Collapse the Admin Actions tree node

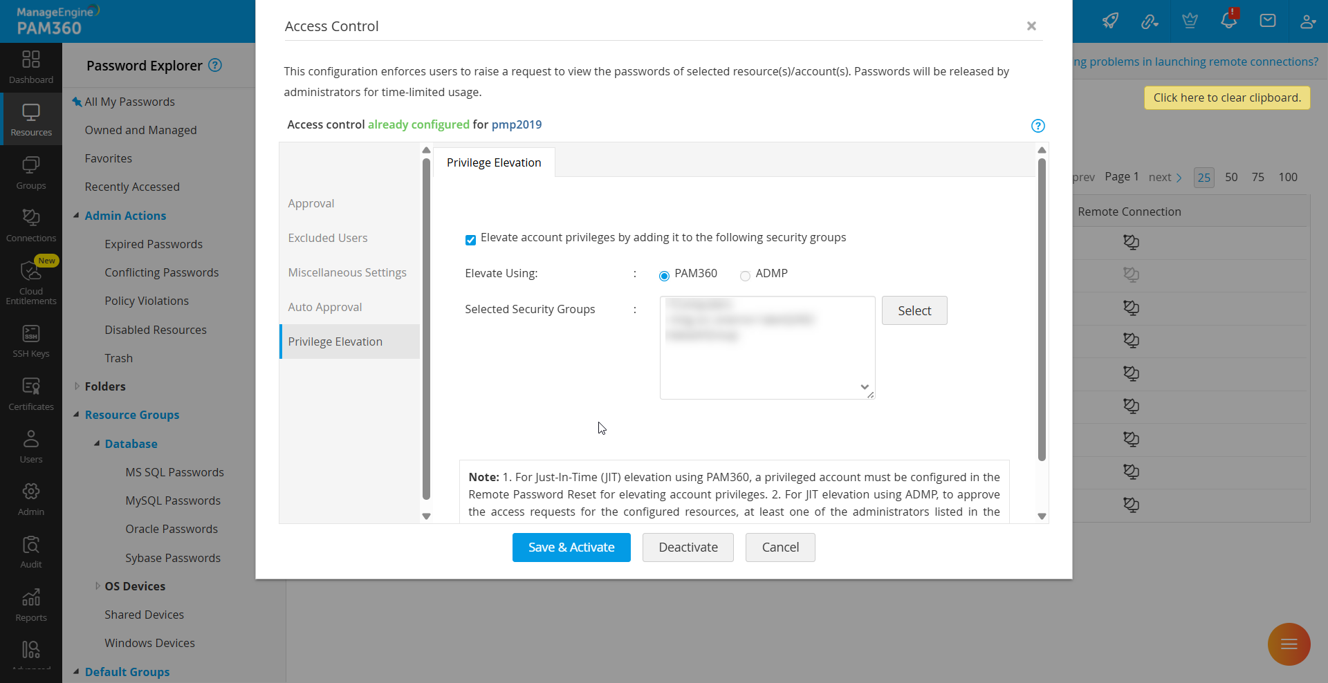(x=76, y=216)
